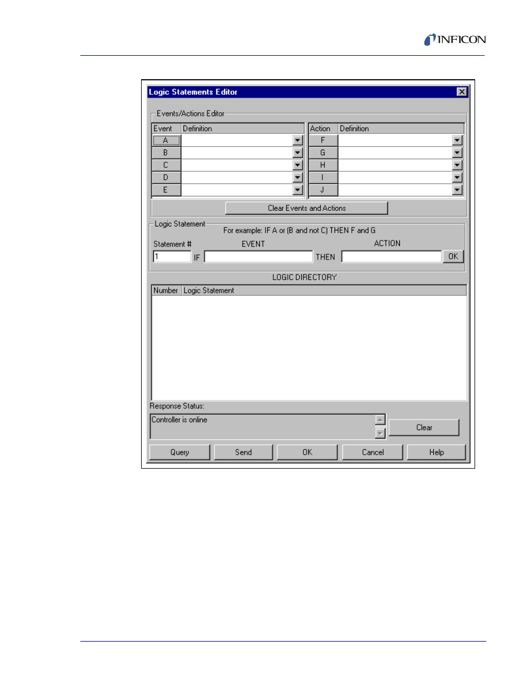This screenshot has height=689, width=532.
Task: Open Action I definition dropdown arrow
Action: tap(457, 177)
